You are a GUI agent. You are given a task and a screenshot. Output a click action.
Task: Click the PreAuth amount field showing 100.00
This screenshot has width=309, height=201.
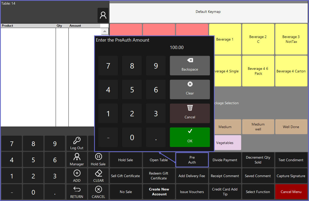coord(177,47)
